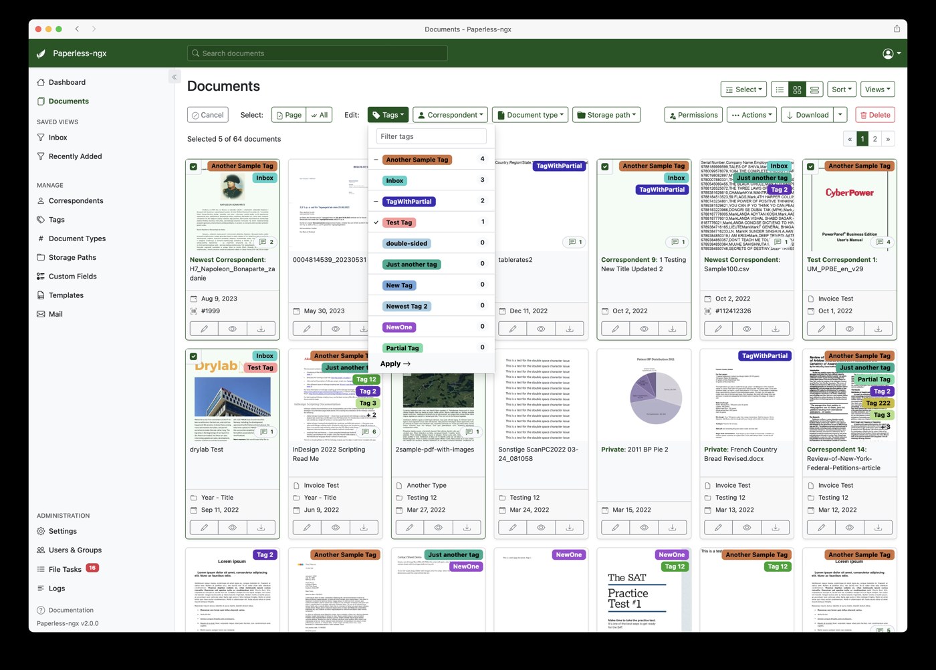Open File Tasks in the sidebar
This screenshot has width=936, height=670.
point(65,569)
